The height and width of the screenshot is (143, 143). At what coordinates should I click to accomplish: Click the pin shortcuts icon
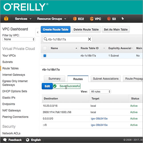point(123,19)
